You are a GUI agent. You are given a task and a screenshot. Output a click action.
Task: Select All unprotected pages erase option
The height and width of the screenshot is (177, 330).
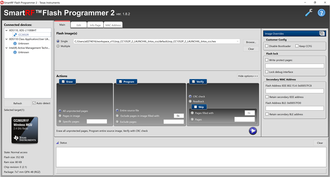pos(60,111)
